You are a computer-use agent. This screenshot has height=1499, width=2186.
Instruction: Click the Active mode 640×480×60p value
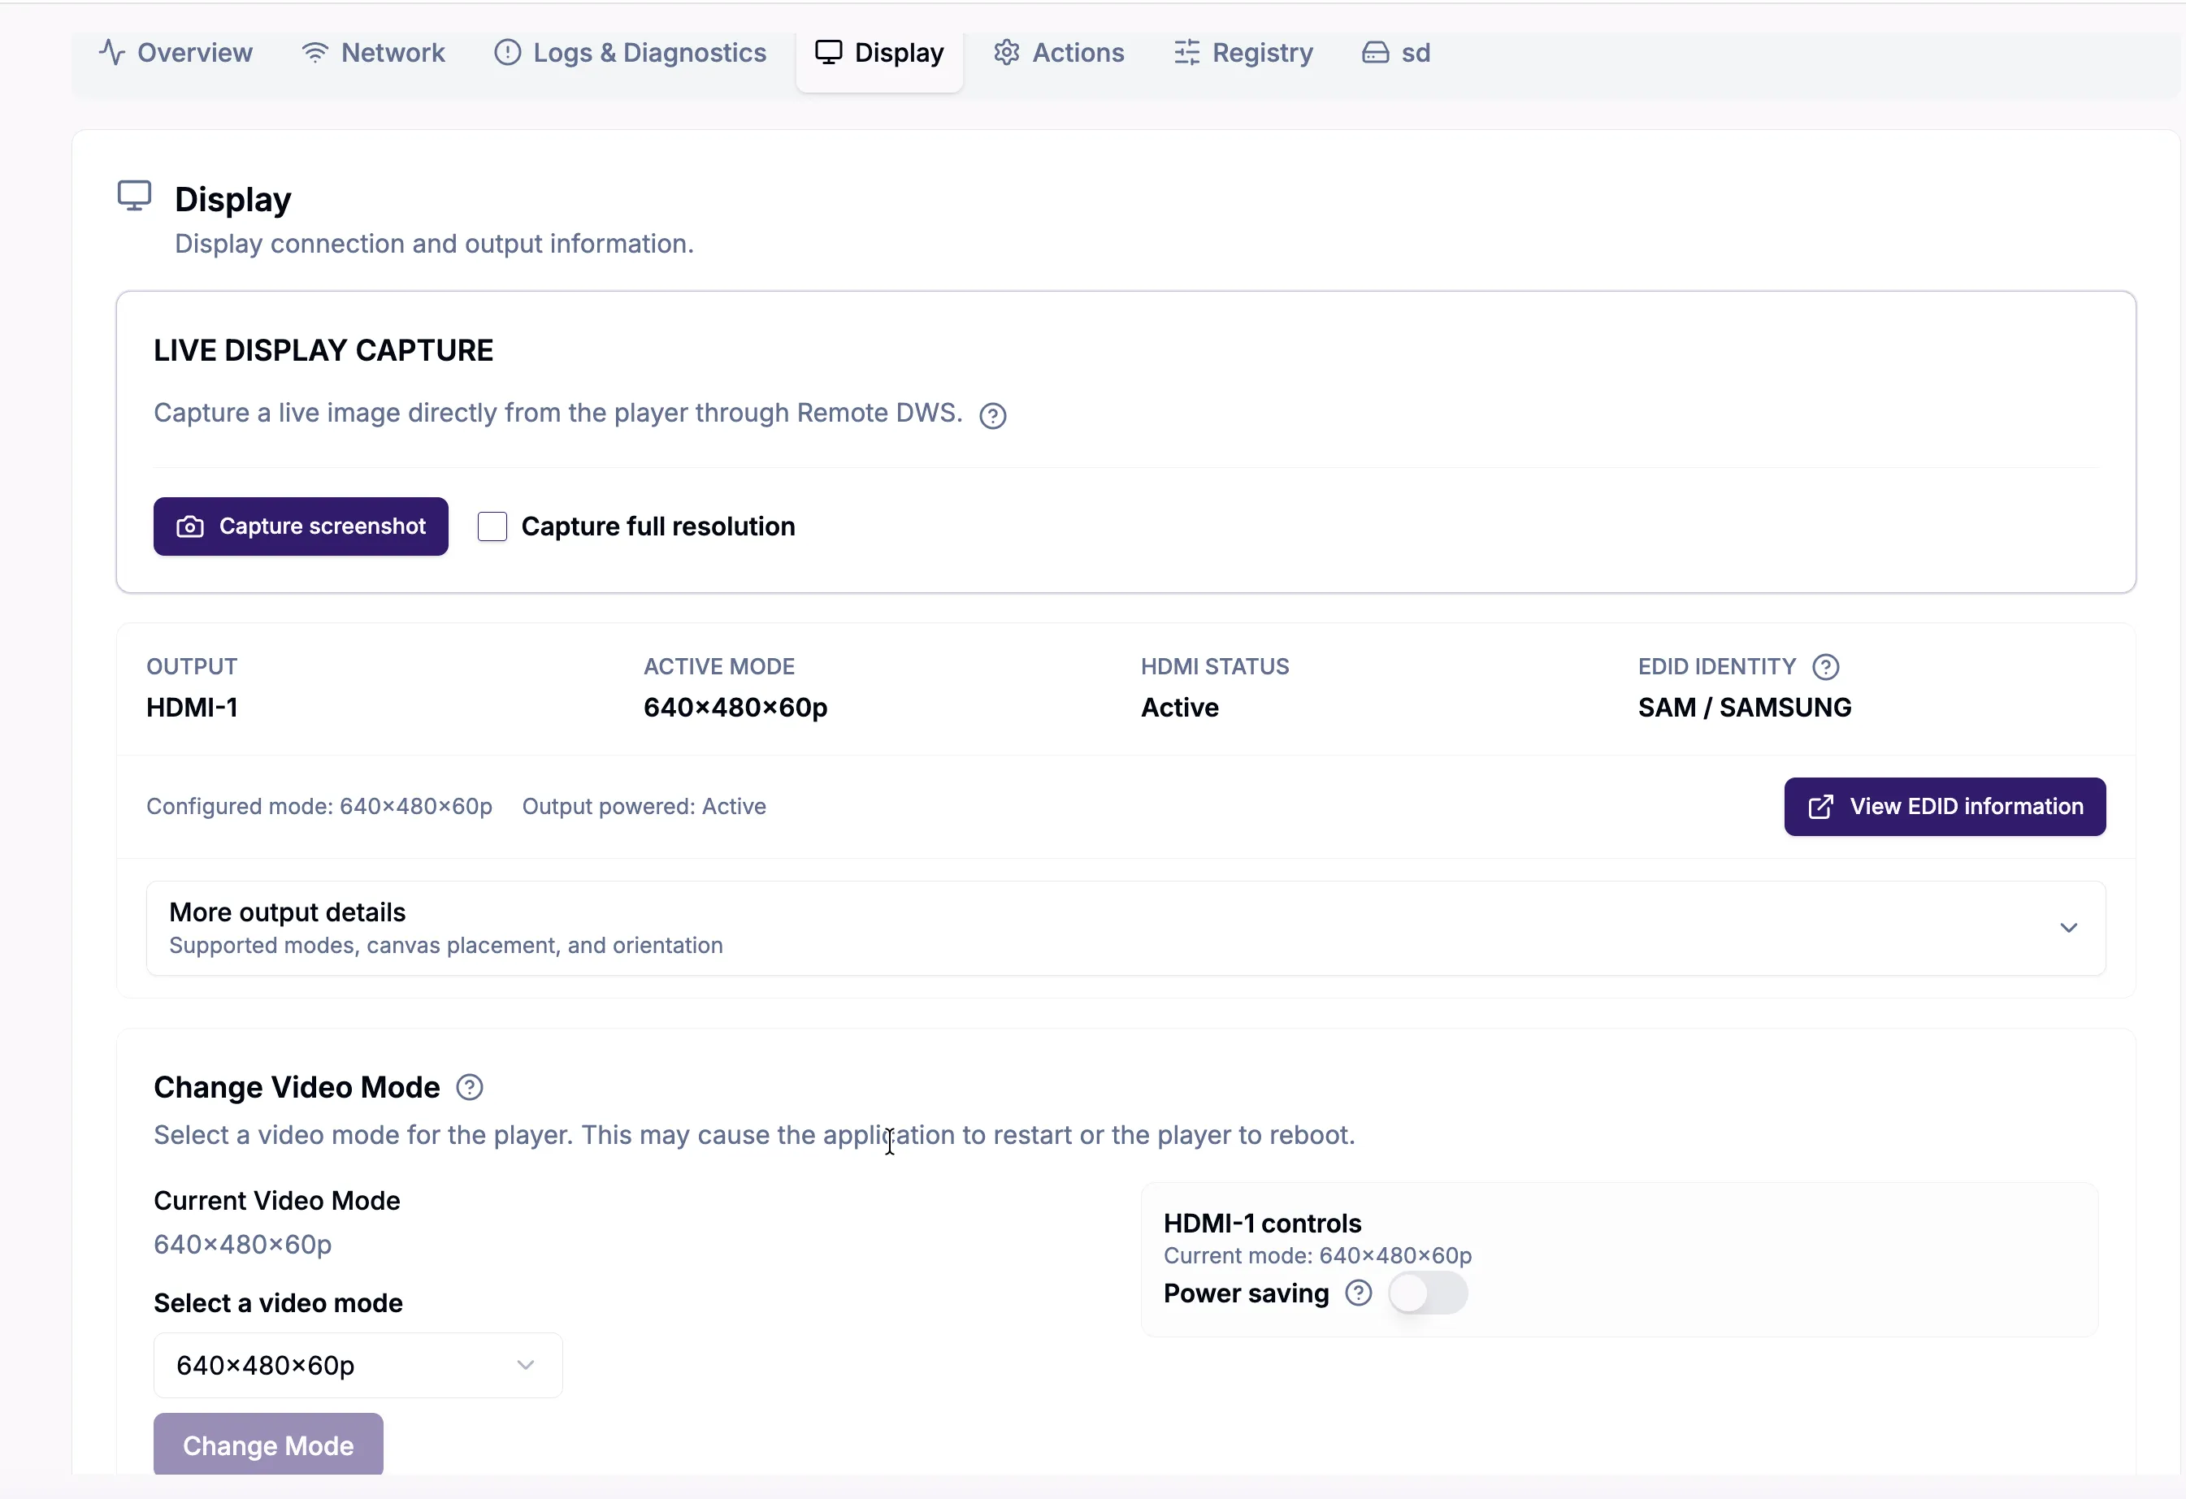tap(735, 708)
